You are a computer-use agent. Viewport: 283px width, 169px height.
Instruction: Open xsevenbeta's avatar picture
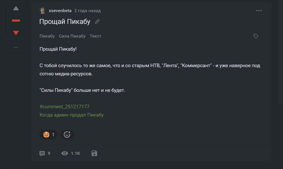[x=42, y=11]
